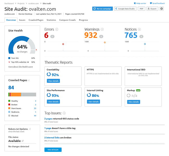Open the 1 page missing title link

coord(48,128)
